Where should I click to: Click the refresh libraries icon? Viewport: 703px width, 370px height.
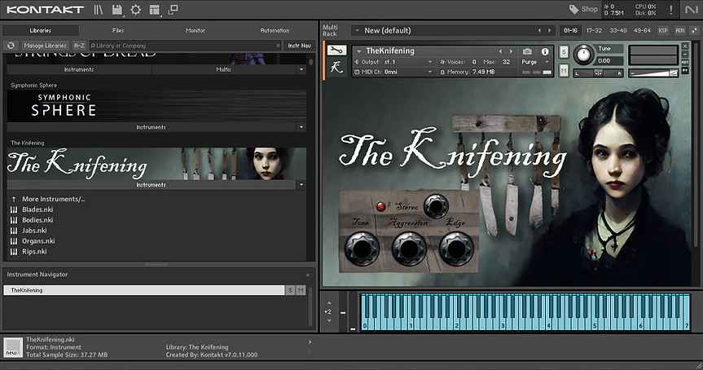coord(11,46)
